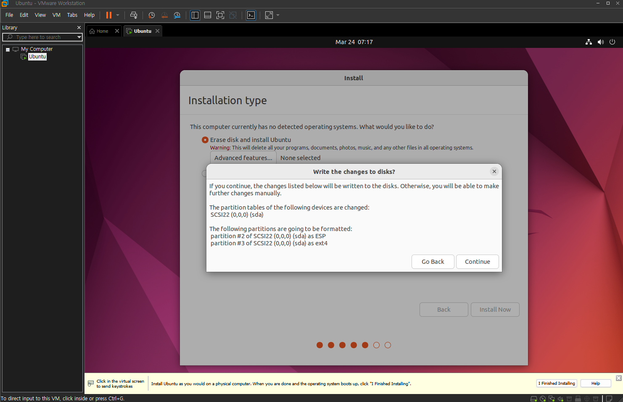Open the Tabs menu

coord(72,15)
